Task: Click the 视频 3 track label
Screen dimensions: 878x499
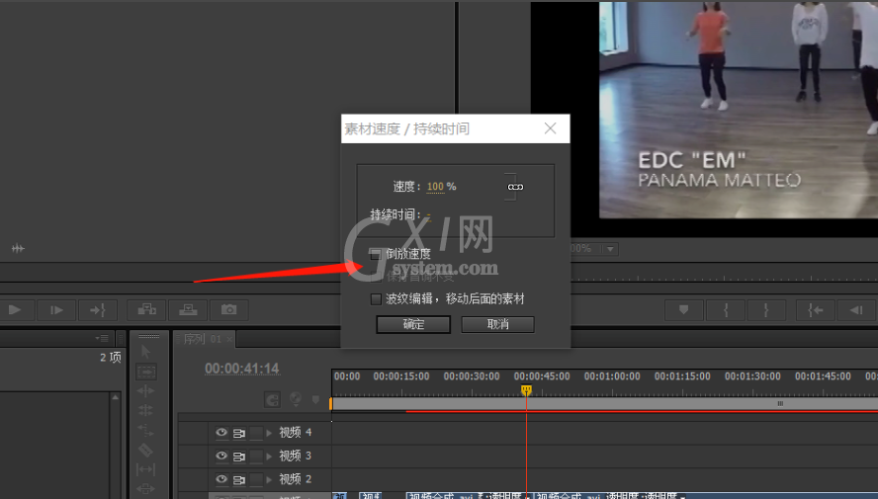Action: pyautogui.click(x=295, y=456)
